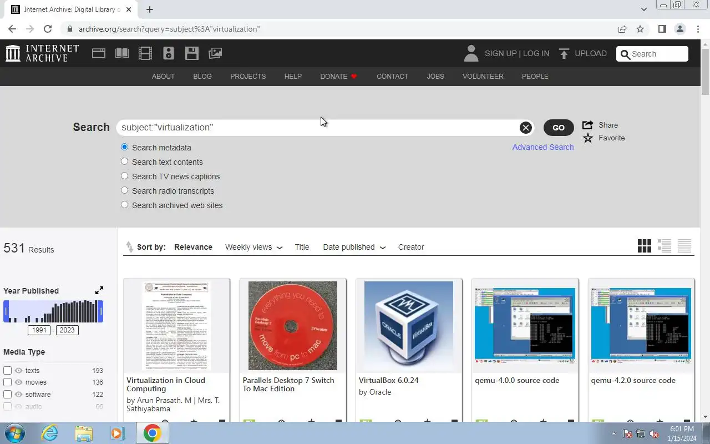Open the Video film icon

tap(145, 53)
